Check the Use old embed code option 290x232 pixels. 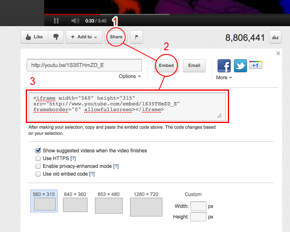pyautogui.click(x=38, y=174)
